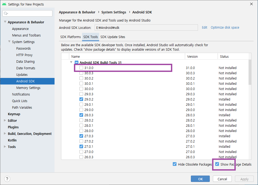Select Memory Settings in the sidebar
Screen dimensions: 258x185
tap(28, 88)
